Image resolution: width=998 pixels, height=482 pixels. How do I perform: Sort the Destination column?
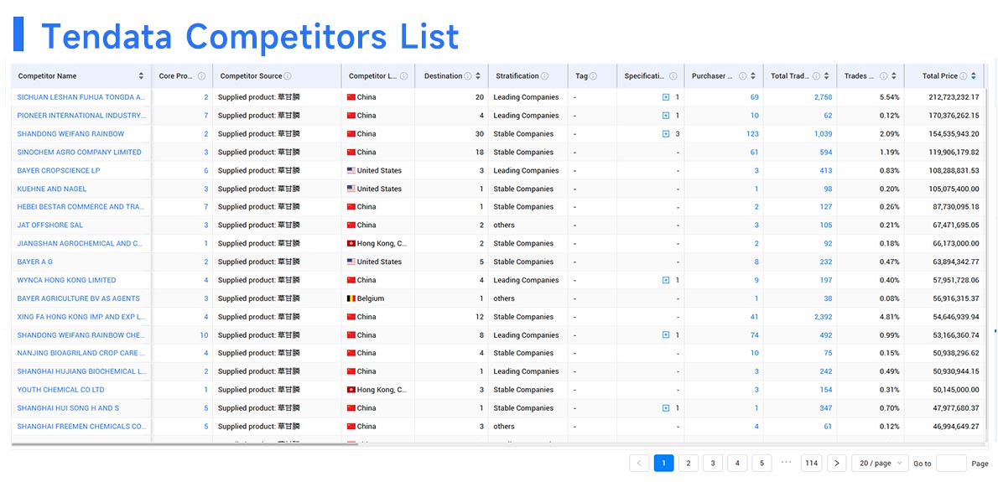(478, 76)
